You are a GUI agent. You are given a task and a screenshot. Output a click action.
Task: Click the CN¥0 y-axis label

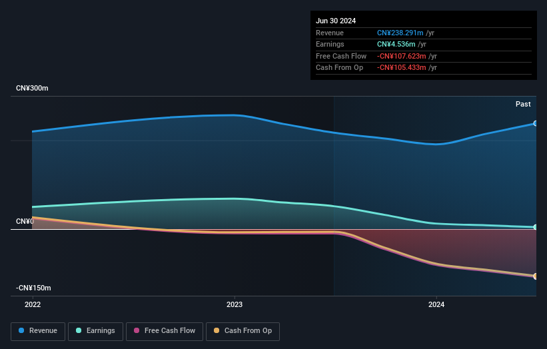25,221
